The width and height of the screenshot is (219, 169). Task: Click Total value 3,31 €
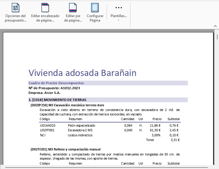175,140
